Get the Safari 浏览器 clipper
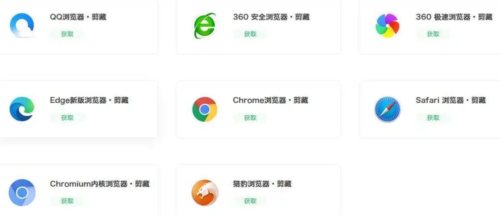This screenshot has width=500, height=215. coord(433,118)
